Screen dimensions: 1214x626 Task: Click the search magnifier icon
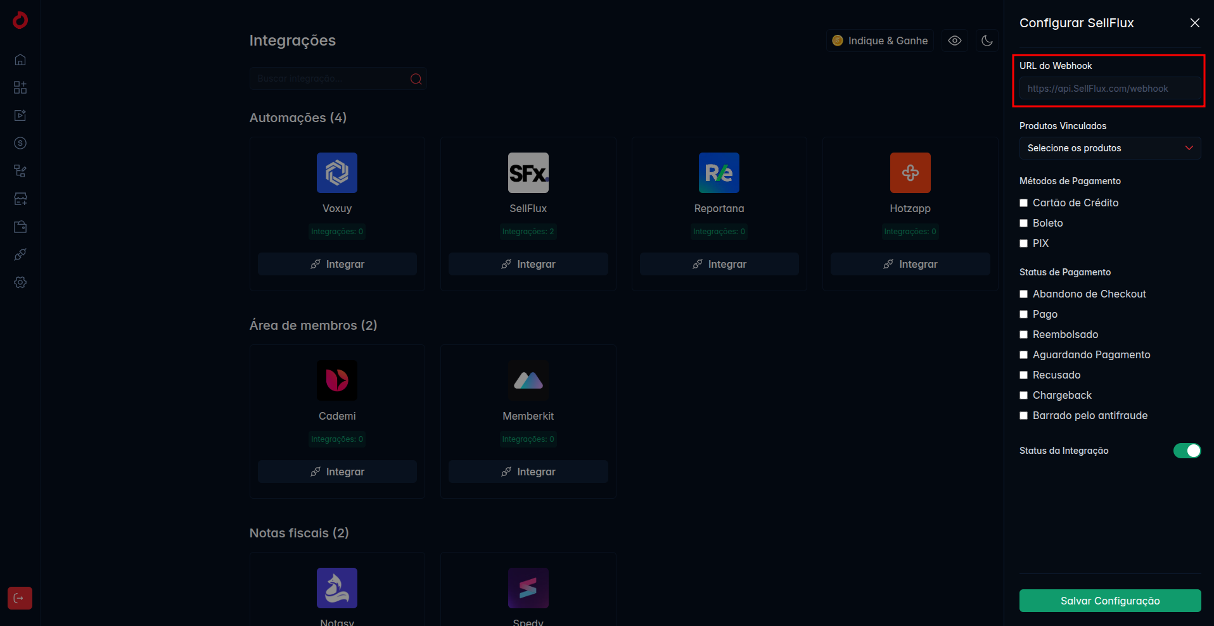pos(416,78)
